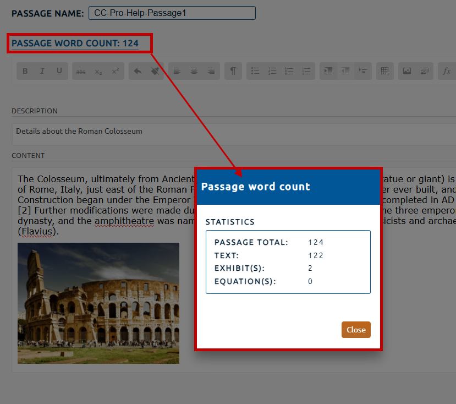Insert a numbered list
Viewport: 456px width, 404px height.
point(272,71)
